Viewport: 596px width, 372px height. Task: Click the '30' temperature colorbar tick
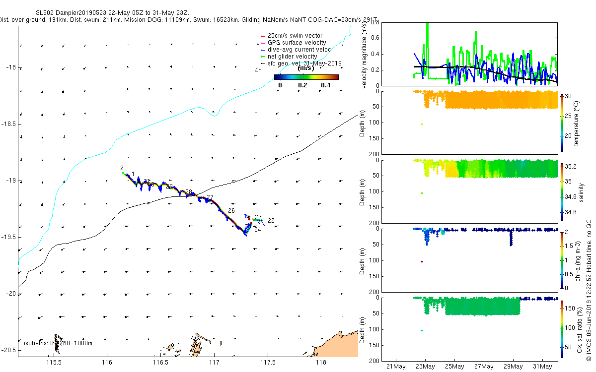click(569, 96)
